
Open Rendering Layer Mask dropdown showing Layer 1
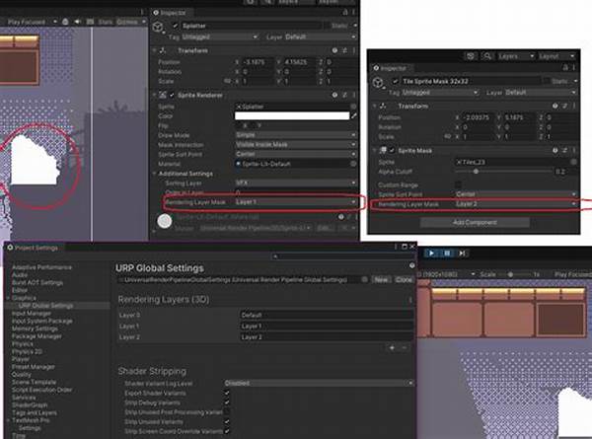pos(293,201)
